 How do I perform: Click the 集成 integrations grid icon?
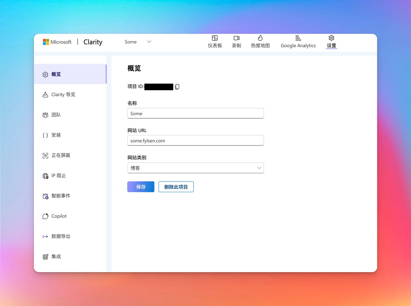click(x=45, y=257)
